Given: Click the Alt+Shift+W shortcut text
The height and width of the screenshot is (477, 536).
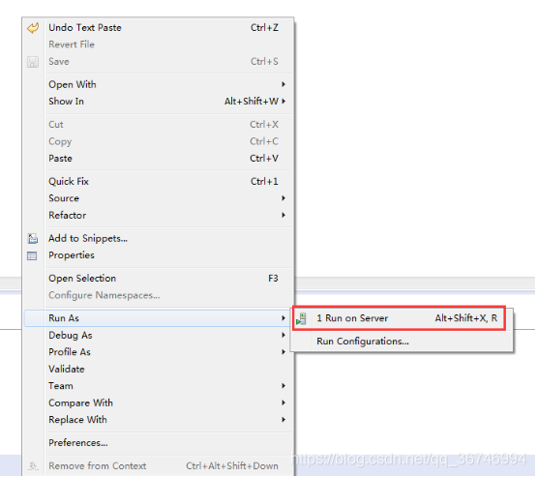Looking at the screenshot, I should click(x=252, y=102).
